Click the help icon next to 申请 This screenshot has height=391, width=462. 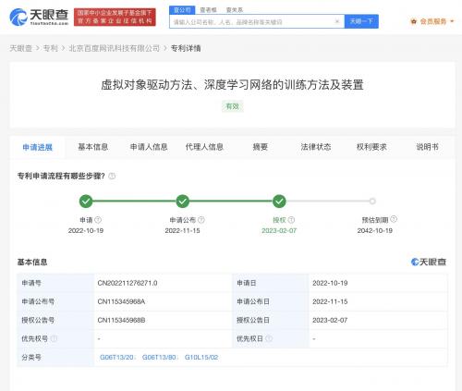tap(98, 220)
